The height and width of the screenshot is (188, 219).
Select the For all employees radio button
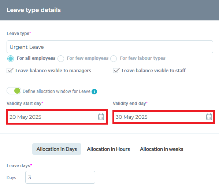tap(11, 59)
